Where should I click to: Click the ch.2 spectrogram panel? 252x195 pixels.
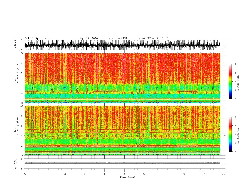[122, 131]
